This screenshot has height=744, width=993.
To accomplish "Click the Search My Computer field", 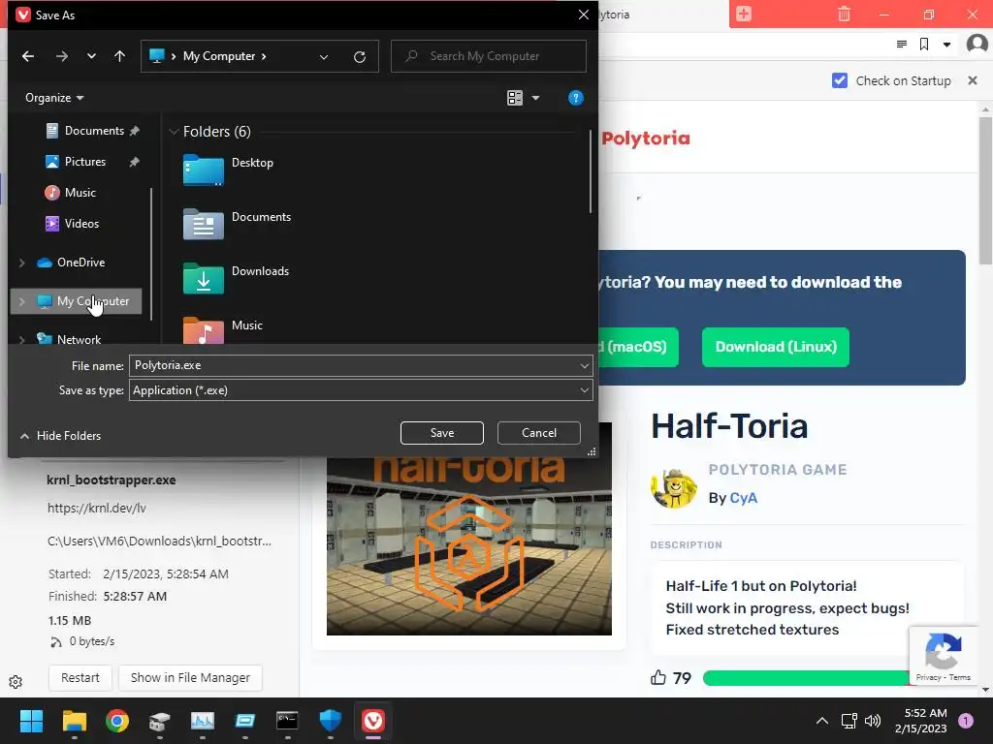I will click(x=489, y=56).
